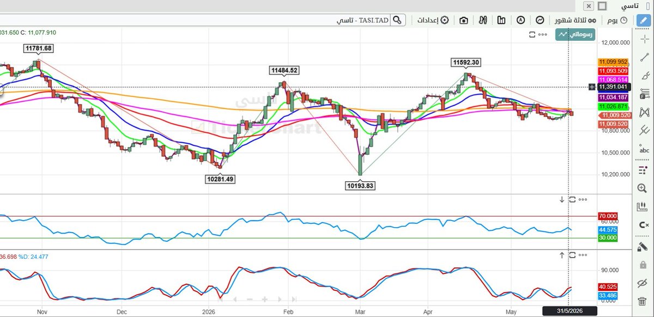Viewport: 654px width, 317px height.
Task: Maximize the main price chart panel
Action: pos(532,34)
